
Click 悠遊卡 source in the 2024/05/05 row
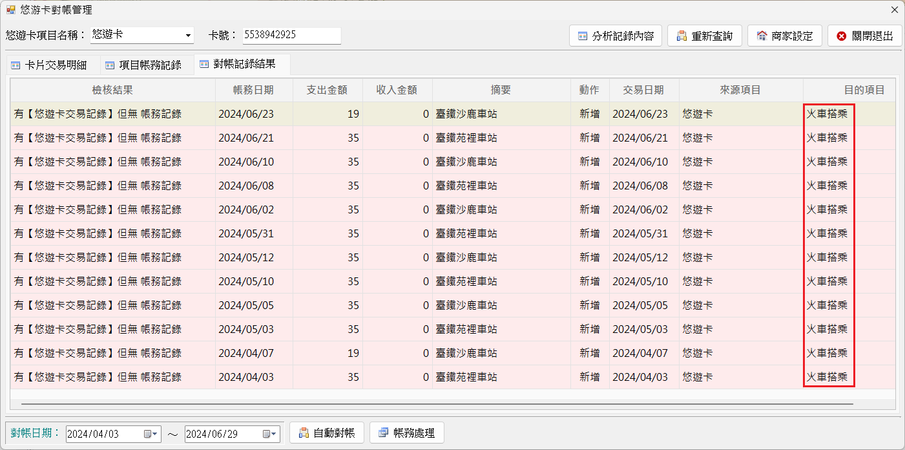point(698,305)
